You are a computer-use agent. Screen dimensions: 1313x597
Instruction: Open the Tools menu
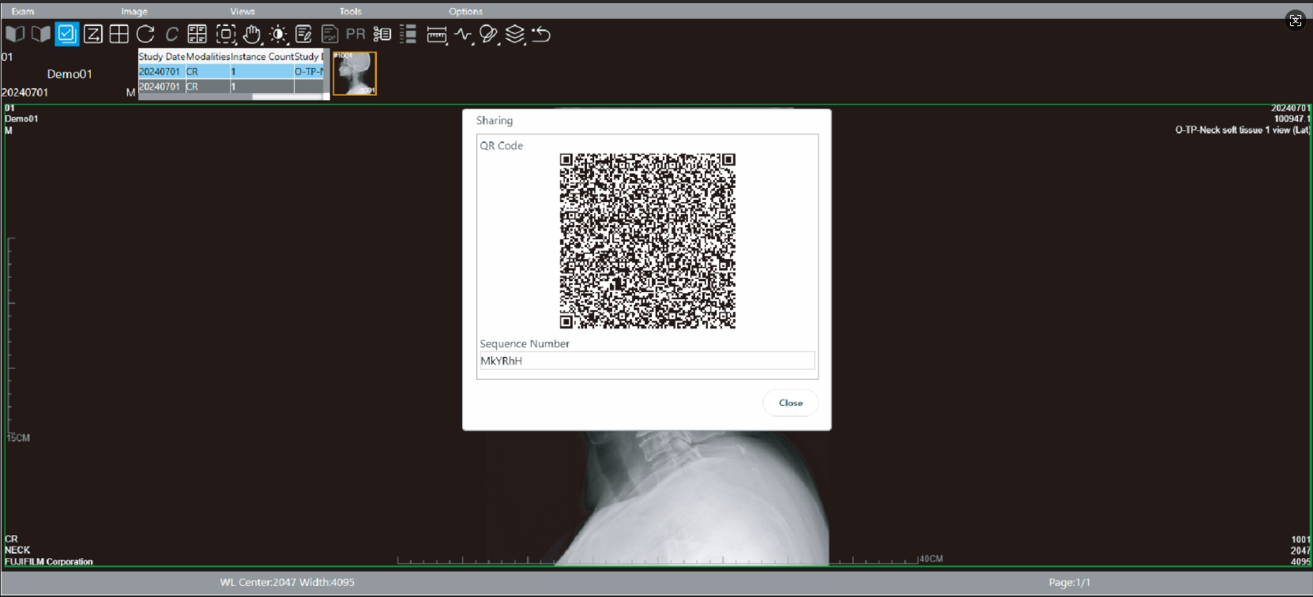pyautogui.click(x=350, y=11)
